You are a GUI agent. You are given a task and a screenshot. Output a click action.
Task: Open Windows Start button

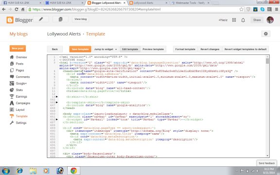tap(5, 171)
